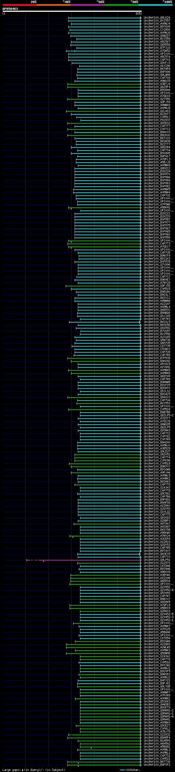Click the orange ~40% identity legend segment

(x=54, y=5)
